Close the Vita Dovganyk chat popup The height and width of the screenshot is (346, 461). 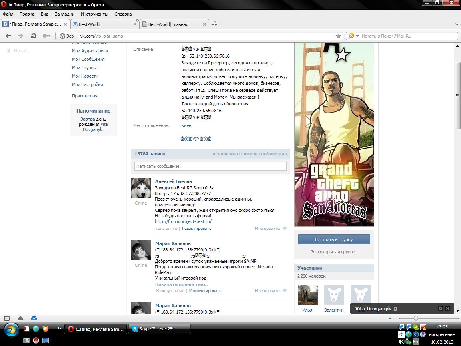447,308
